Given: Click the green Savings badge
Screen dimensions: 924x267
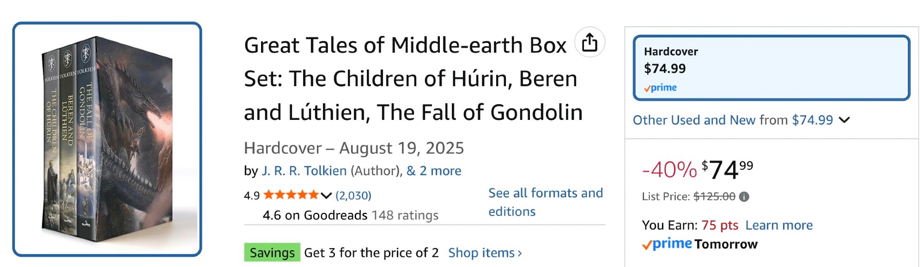Looking at the screenshot, I should pos(272,253).
